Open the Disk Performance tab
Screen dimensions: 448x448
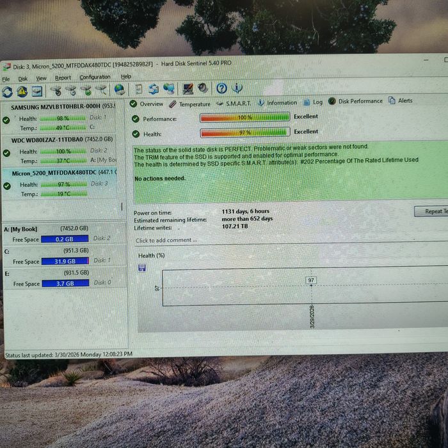click(355, 101)
